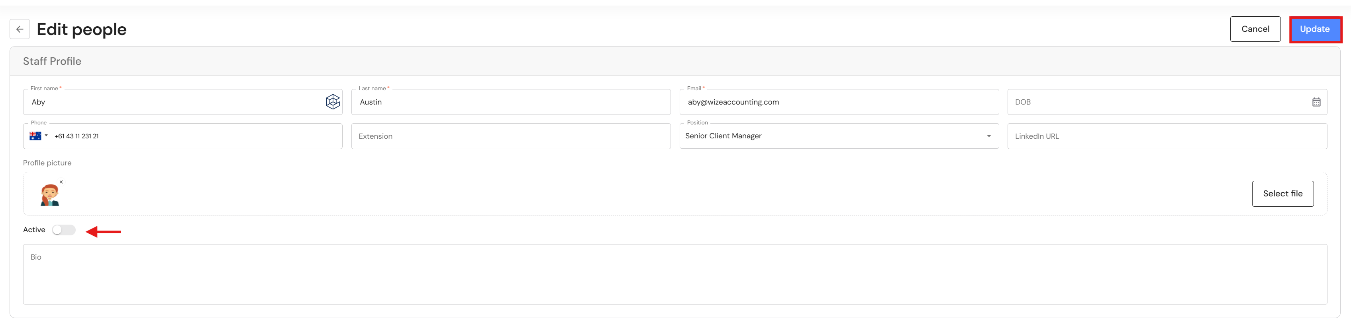Expand the Position dropdown
1351x326 pixels.
click(x=988, y=136)
